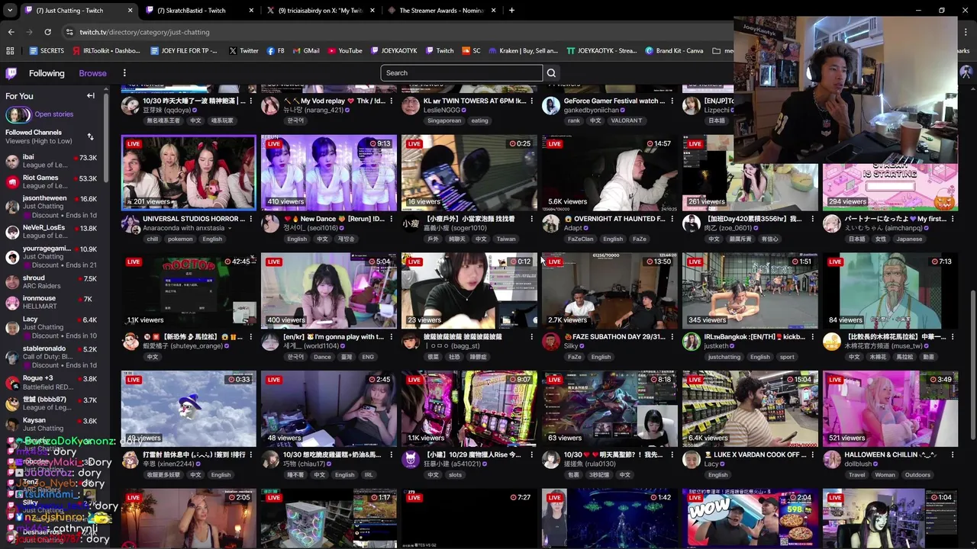Open options menu for LUKE X VARDAN COOK OFF
Screen dimensions: 977x549
point(812,455)
